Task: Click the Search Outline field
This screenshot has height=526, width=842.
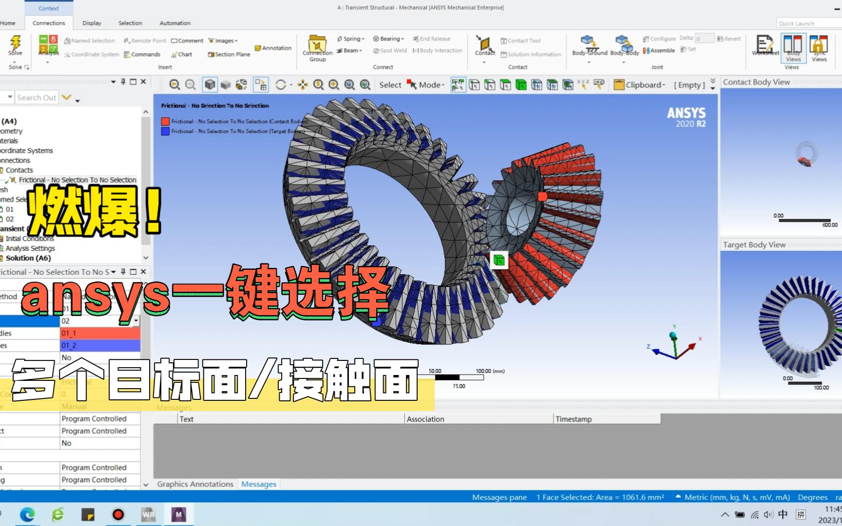Action: (x=37, y=97)
